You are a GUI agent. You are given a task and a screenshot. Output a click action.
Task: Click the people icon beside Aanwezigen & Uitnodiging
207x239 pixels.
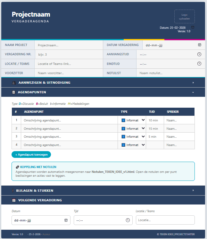point(14,83)
